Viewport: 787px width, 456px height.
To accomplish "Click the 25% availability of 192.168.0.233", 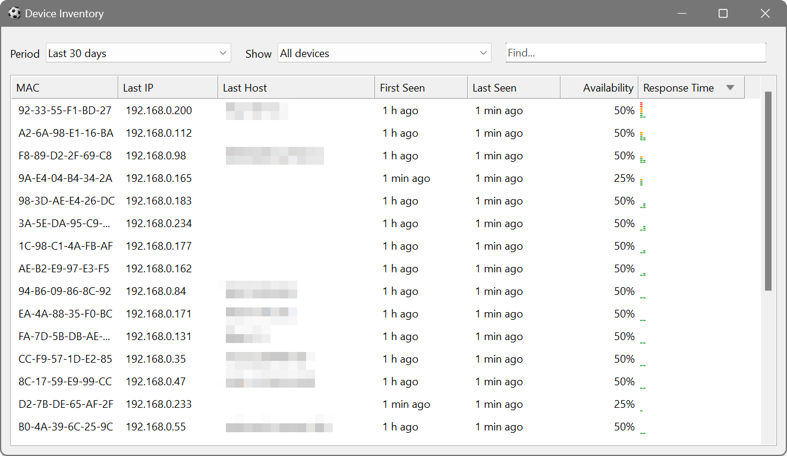I will (x=624, y=404).
